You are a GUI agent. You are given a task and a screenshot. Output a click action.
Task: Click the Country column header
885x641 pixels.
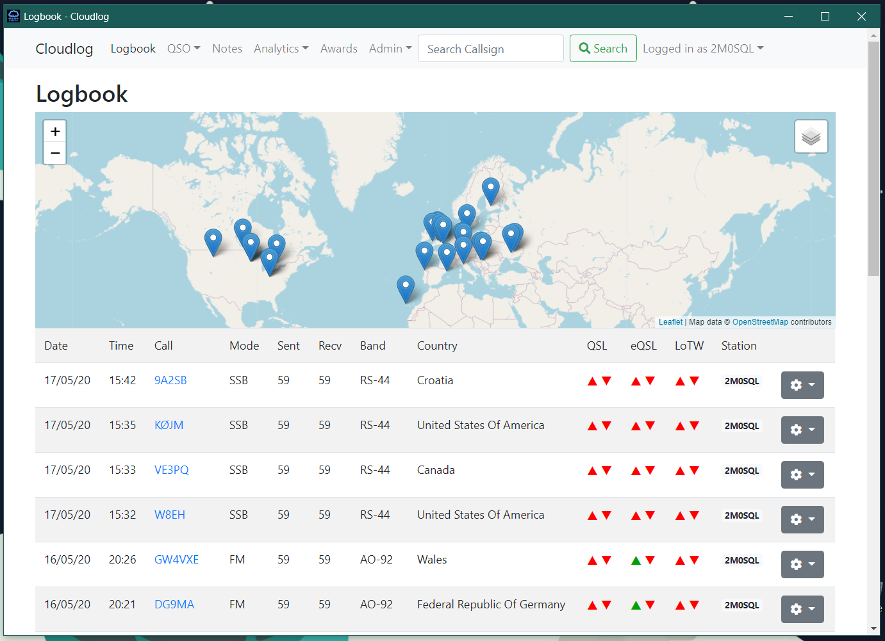(x=437, y=346)
